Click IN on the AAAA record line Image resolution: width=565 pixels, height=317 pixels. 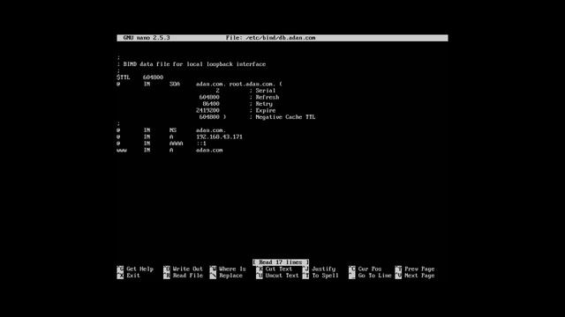147,144
